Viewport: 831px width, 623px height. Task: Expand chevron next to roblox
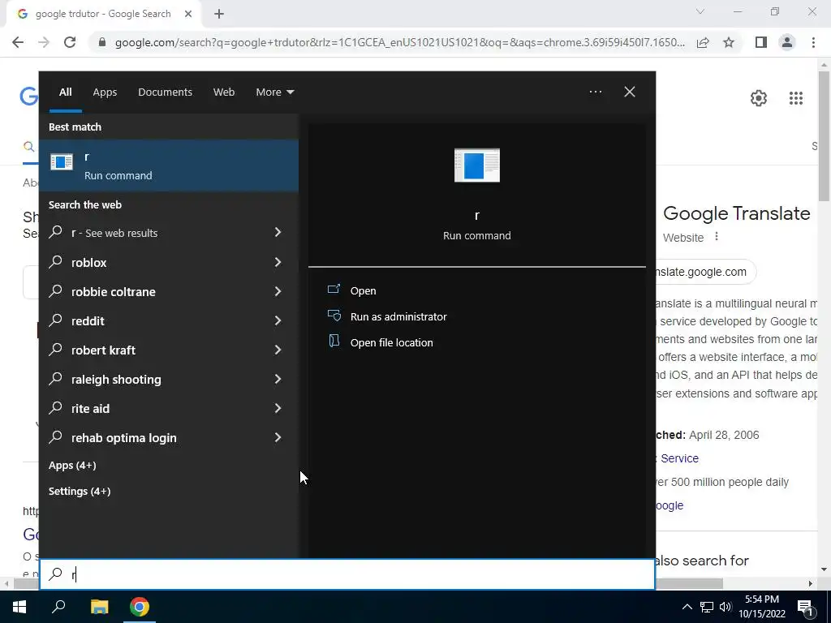278,262
